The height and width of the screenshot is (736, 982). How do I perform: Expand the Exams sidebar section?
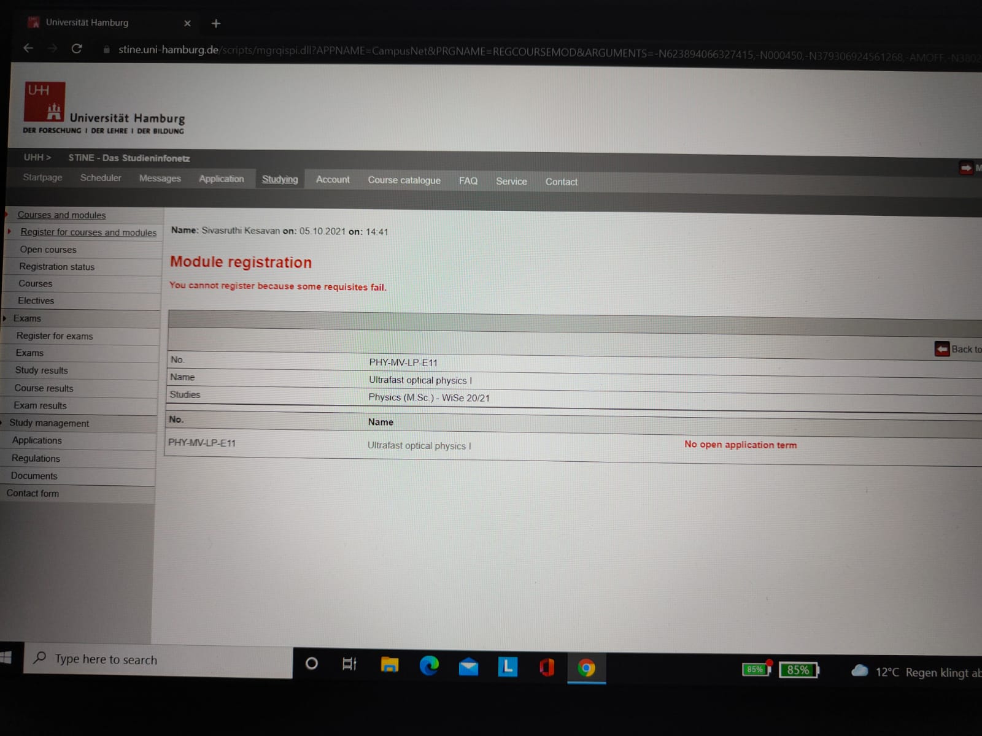tap(27, 318)
